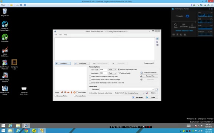214x133 pixels.
Task: Click Scan in Performance Monitor
Action: [x=175, y=25]
